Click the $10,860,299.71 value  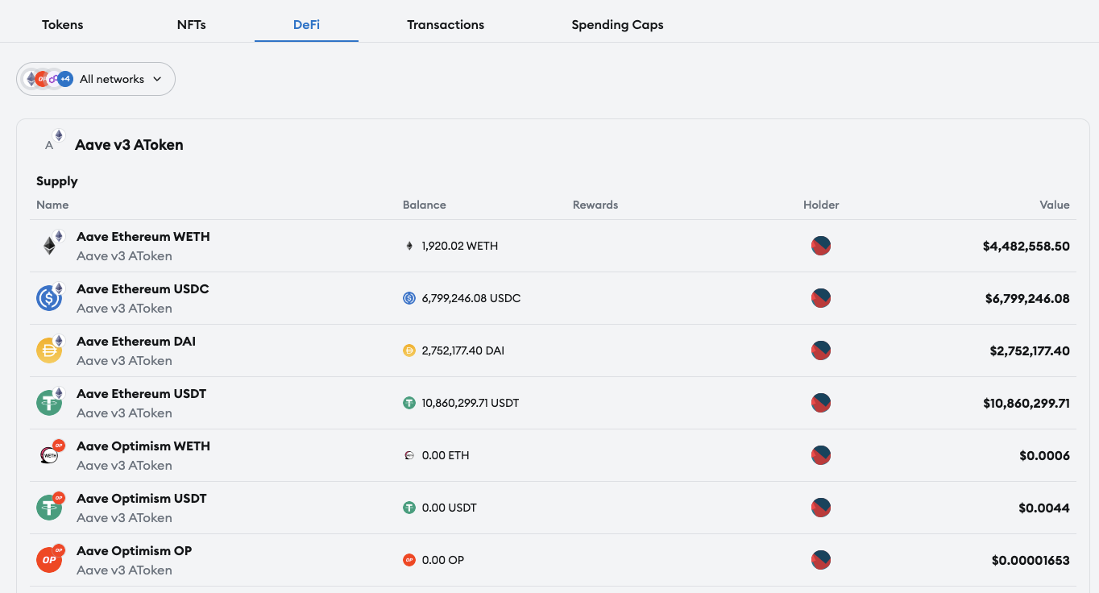pyautogui.click(x=1026, y=403)
